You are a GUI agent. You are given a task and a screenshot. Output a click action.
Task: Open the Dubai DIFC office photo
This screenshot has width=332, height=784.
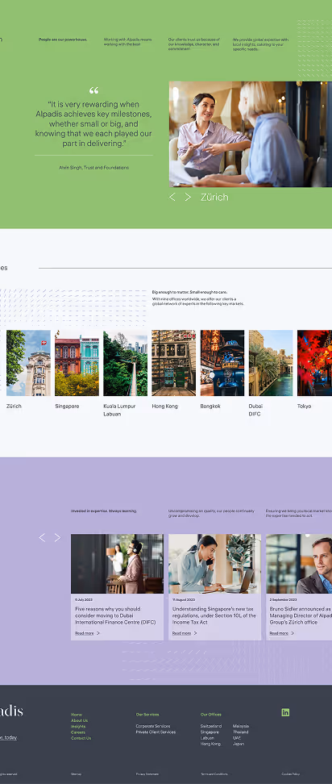[x=271, y=363]
